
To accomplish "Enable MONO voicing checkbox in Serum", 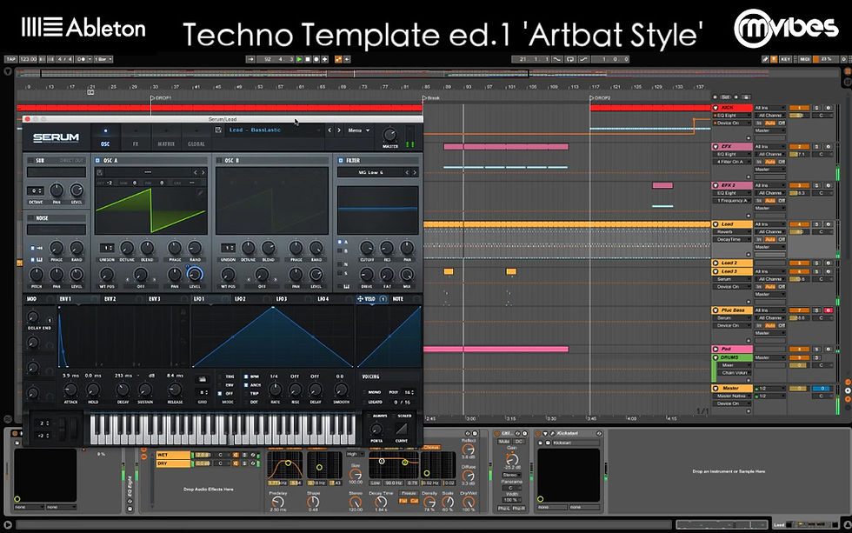I will click(364, 392).
